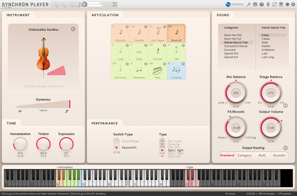Screen dimensions: 297x196
Task: Select the Trills articulation cell
Action: point(176,52)
